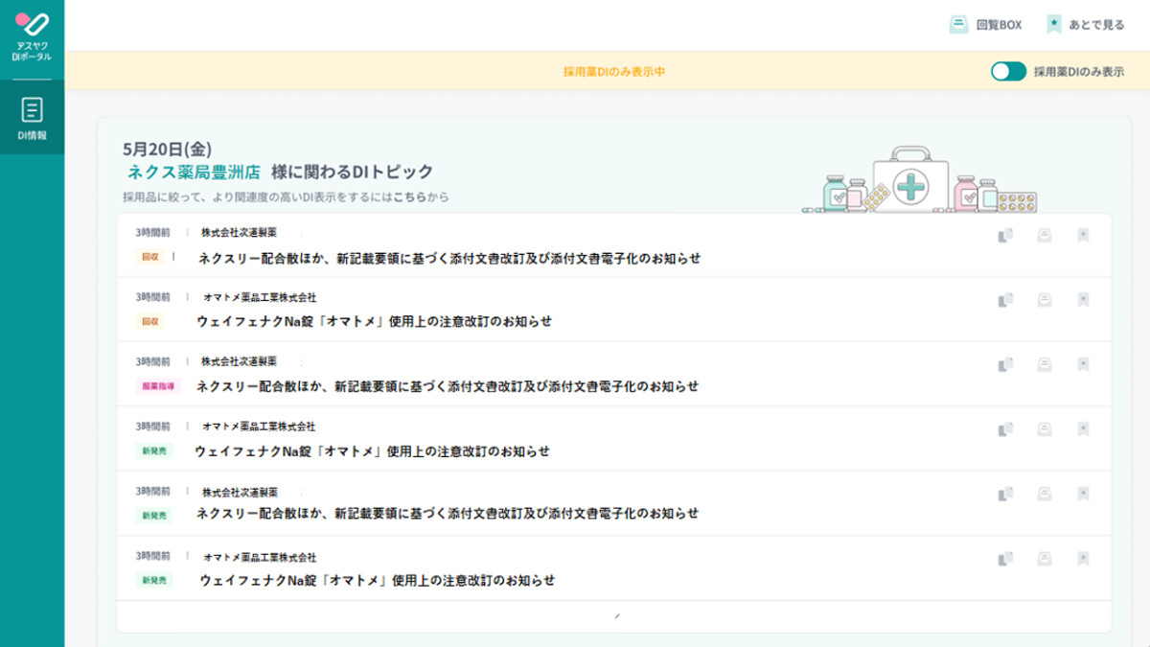Click 3時間前 on the 服薬指導 row
This screenshot has height=647, width=1150.
click(x=152, y=361)
